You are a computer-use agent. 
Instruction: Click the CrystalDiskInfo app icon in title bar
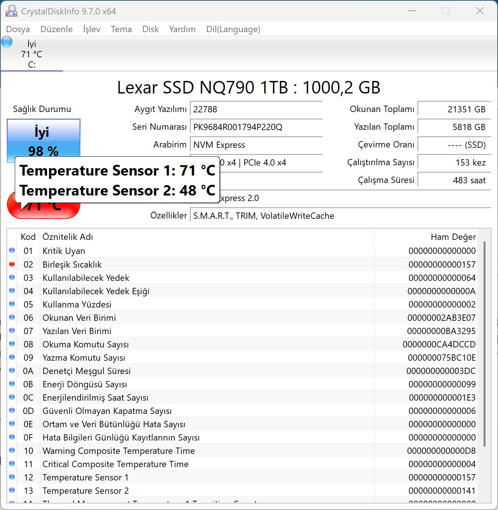11,11
